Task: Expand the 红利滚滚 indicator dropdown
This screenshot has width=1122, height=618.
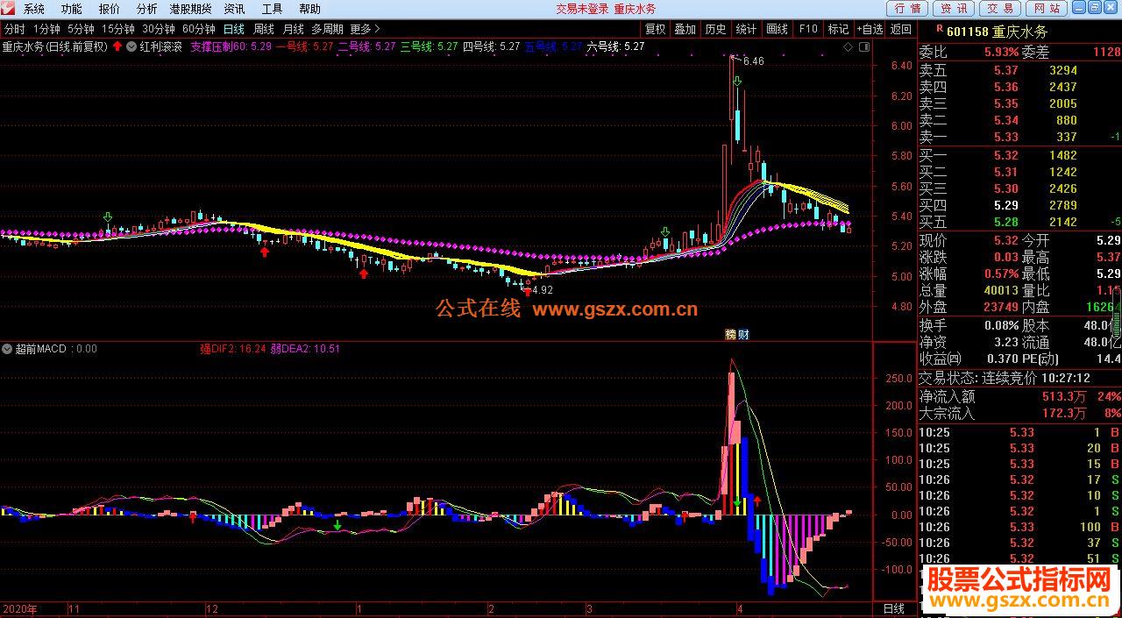Action: [131, 46]
